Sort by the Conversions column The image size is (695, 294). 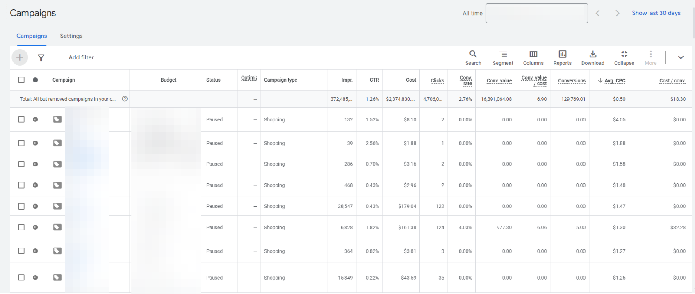[x=572, y=80]
